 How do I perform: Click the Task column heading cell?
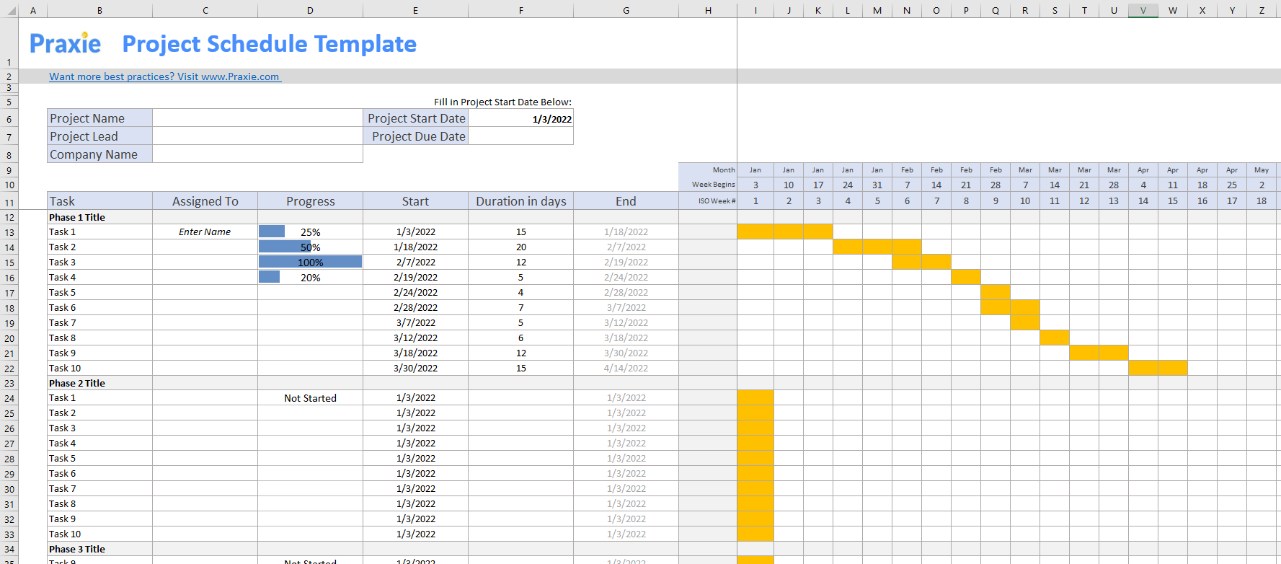click(99, 201)
